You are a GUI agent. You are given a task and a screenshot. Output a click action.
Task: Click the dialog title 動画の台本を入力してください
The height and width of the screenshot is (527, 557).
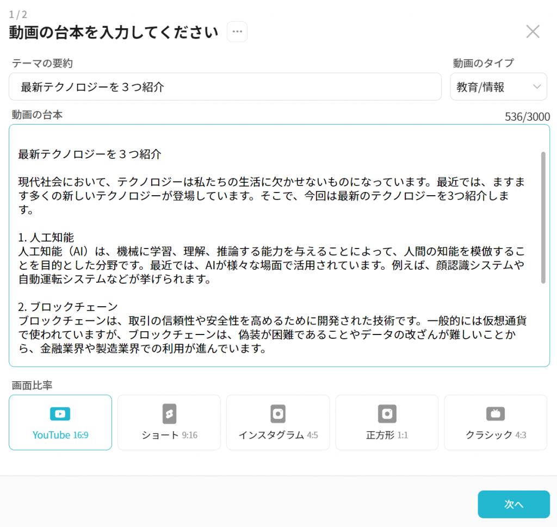114,32
